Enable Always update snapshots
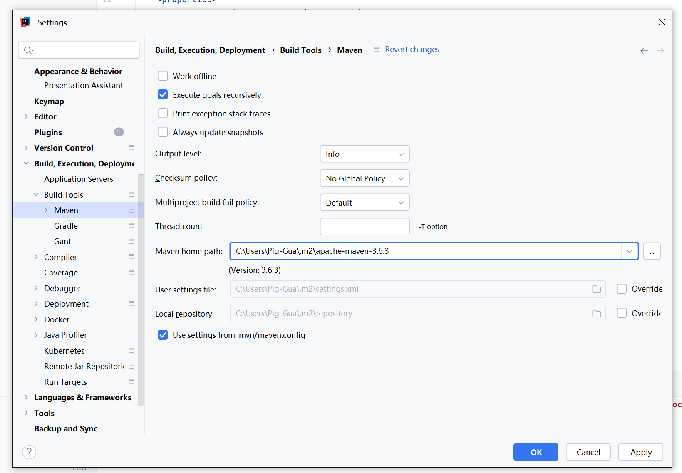Screen dimensions: 682x473 (163, 132)
